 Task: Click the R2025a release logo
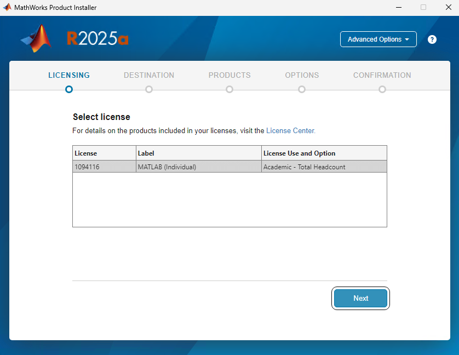(x=98, y=38)
